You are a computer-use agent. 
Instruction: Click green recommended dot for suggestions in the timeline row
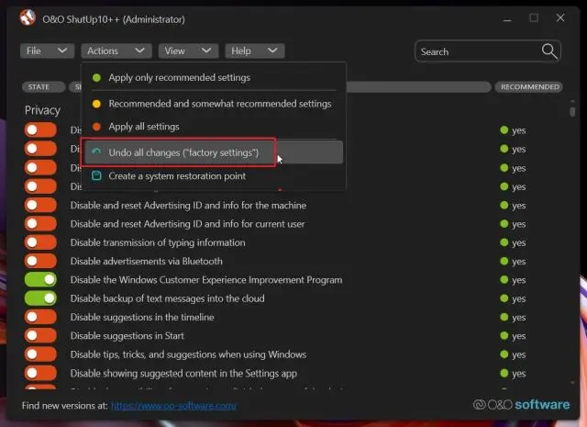pos(504,317)
